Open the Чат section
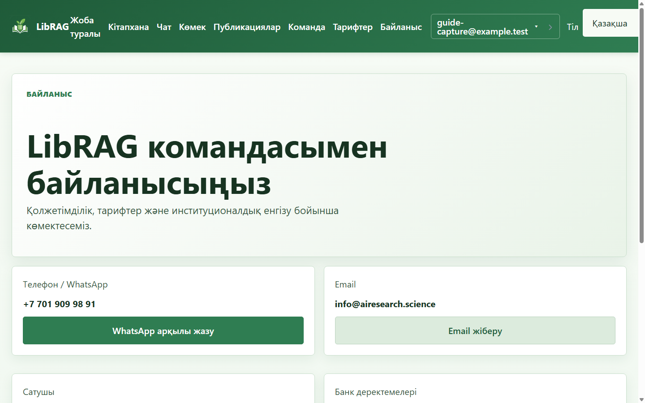 pyautogui.click(x=164, y=27)
